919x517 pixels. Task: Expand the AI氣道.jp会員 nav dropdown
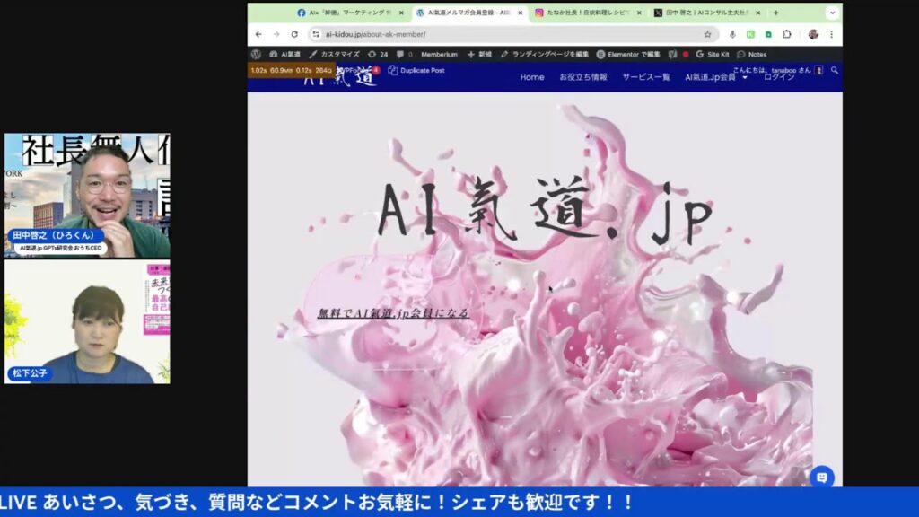[715, 77]
